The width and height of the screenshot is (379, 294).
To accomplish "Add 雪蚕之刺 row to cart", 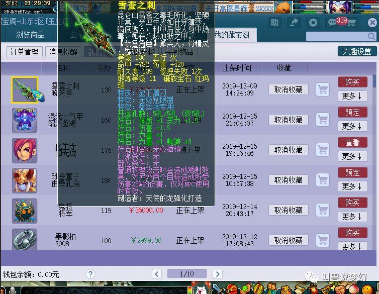I will click(x=323, y=89).
